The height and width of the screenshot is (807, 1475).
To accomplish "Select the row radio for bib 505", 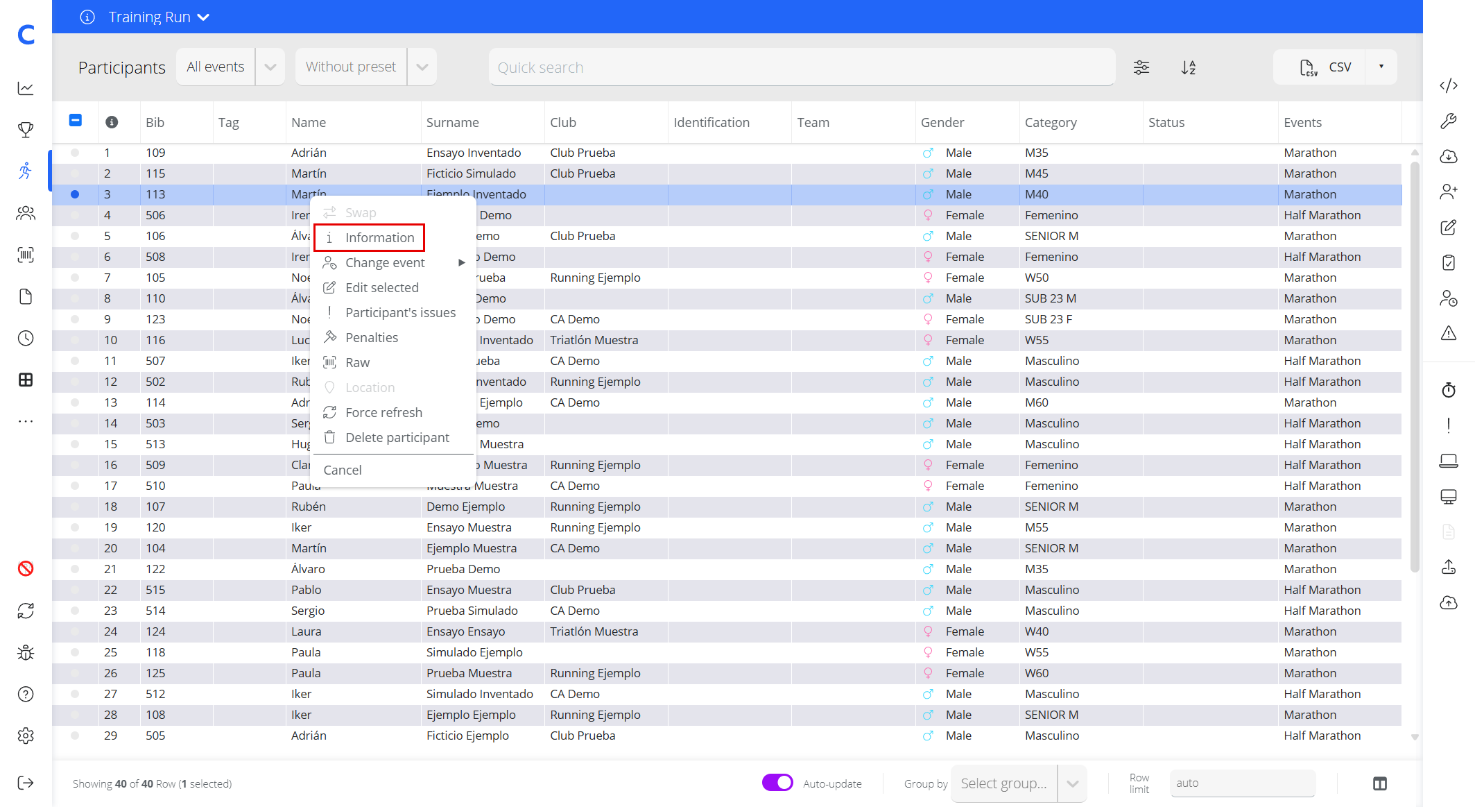I will (x=75, y=736).
